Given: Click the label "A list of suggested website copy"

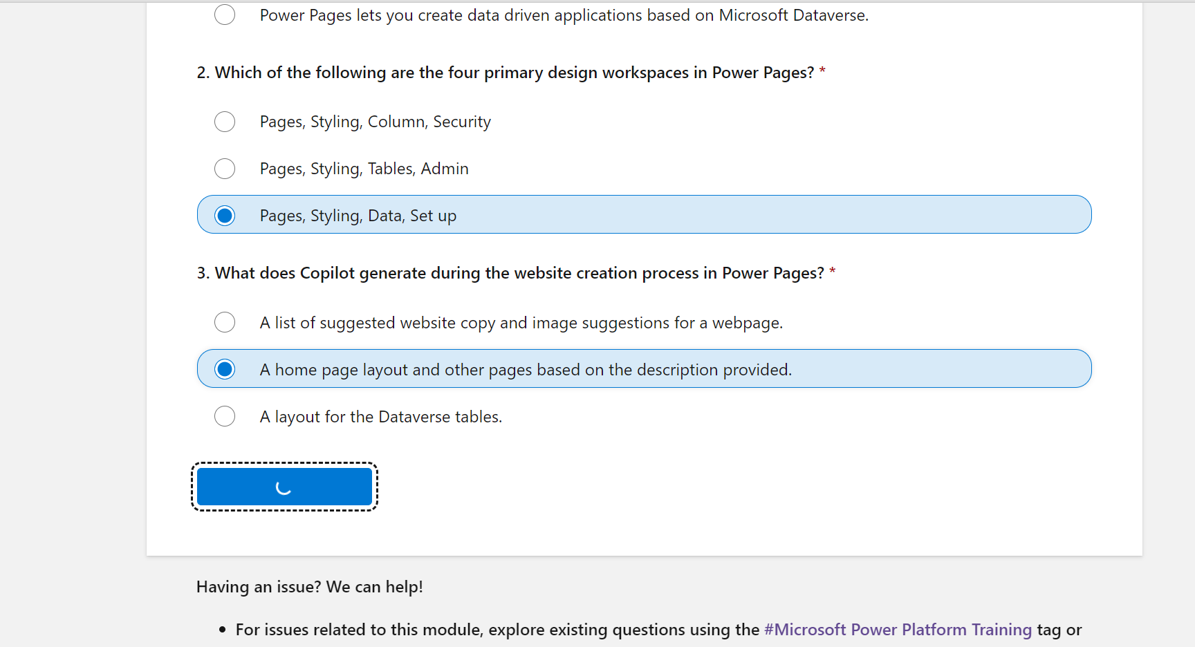Looking at the screenshot, I should coord(521,322).
